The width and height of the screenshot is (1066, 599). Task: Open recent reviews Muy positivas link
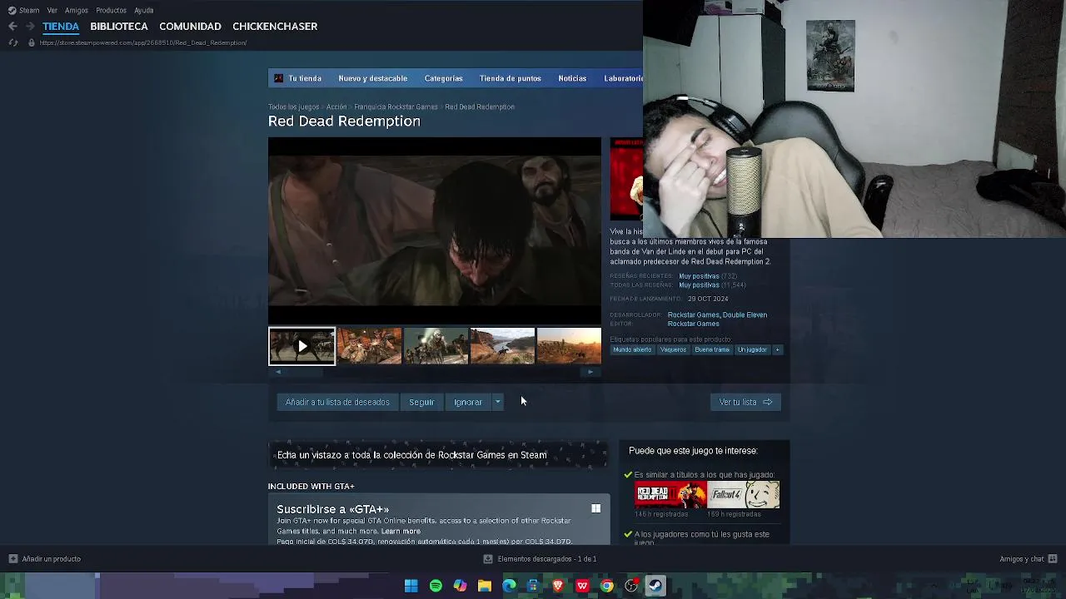699,276
